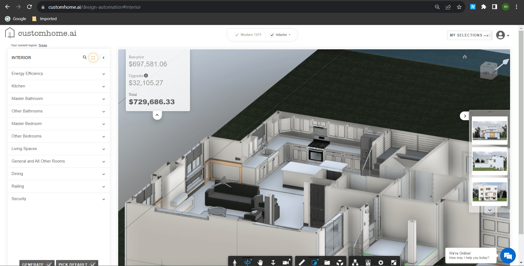The height and width of the screenshot is (266, 524).
Task: Open the browser three-dot menu
Action: (x=516, y=7)
